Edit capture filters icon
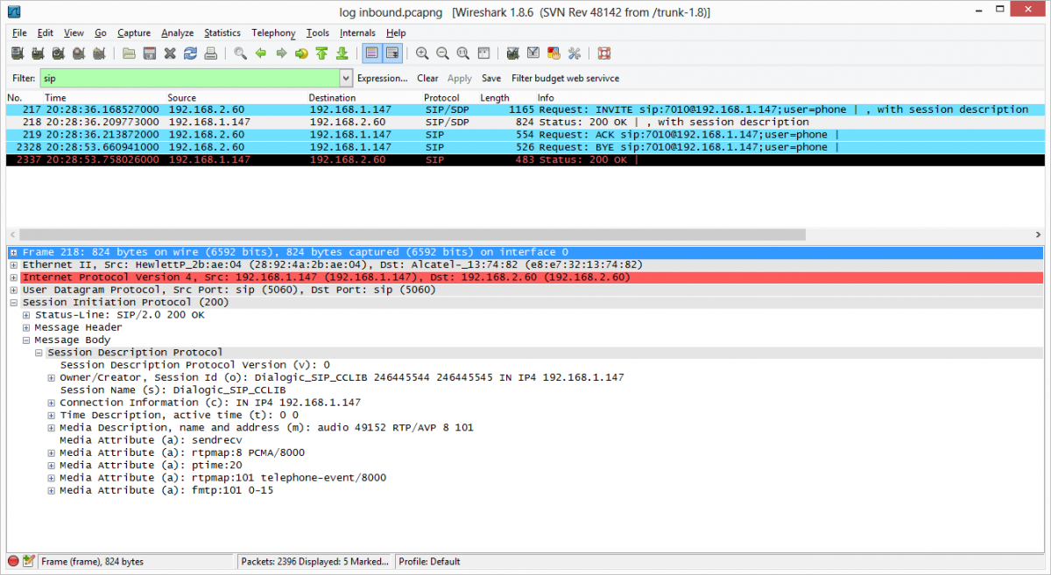Image resolution: width=1051 pixels, height=575 pixels. 512,53
